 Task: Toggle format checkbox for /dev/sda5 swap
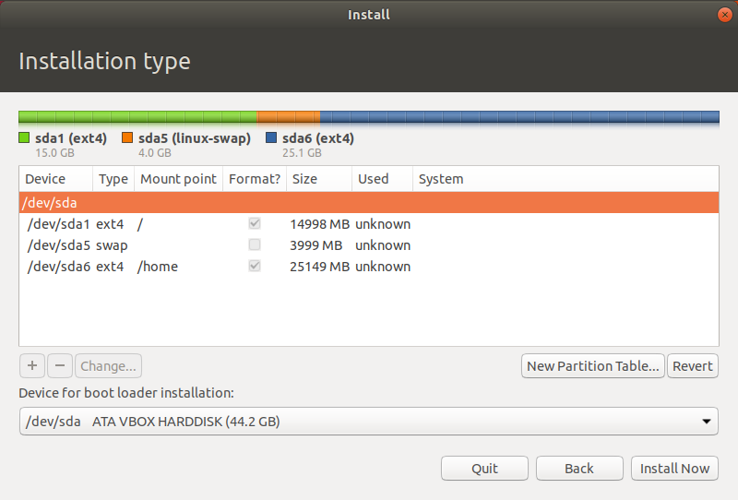(255, 244)
